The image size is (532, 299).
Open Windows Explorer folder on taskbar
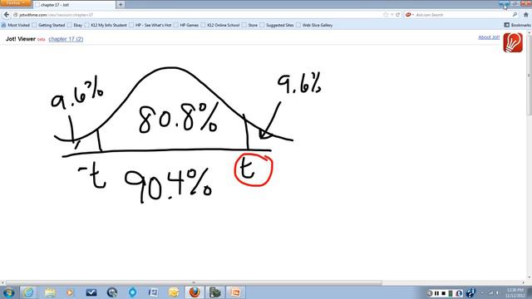(50, 292)
